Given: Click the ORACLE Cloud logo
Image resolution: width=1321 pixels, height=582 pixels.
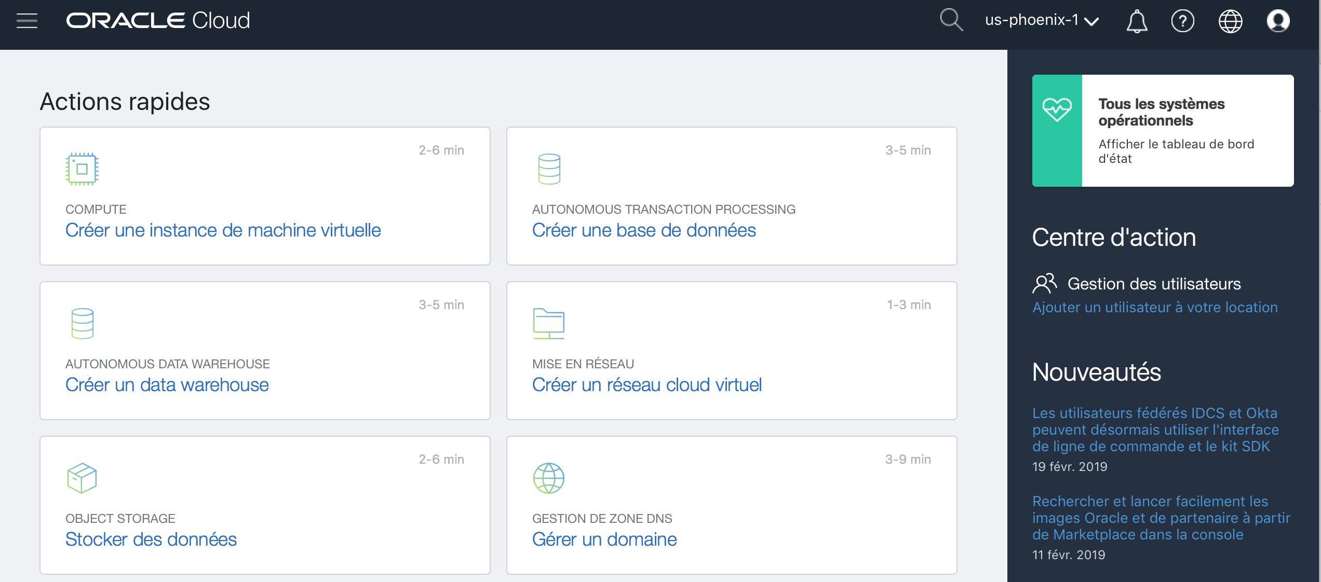Looking at the screenshot, I should 158,21.
